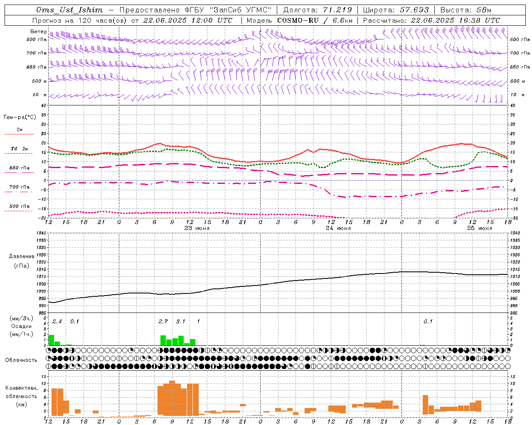Viewport: 532px width, 425px height.
Task: Click the Осадки label
Action: click(x=21, y=326)
